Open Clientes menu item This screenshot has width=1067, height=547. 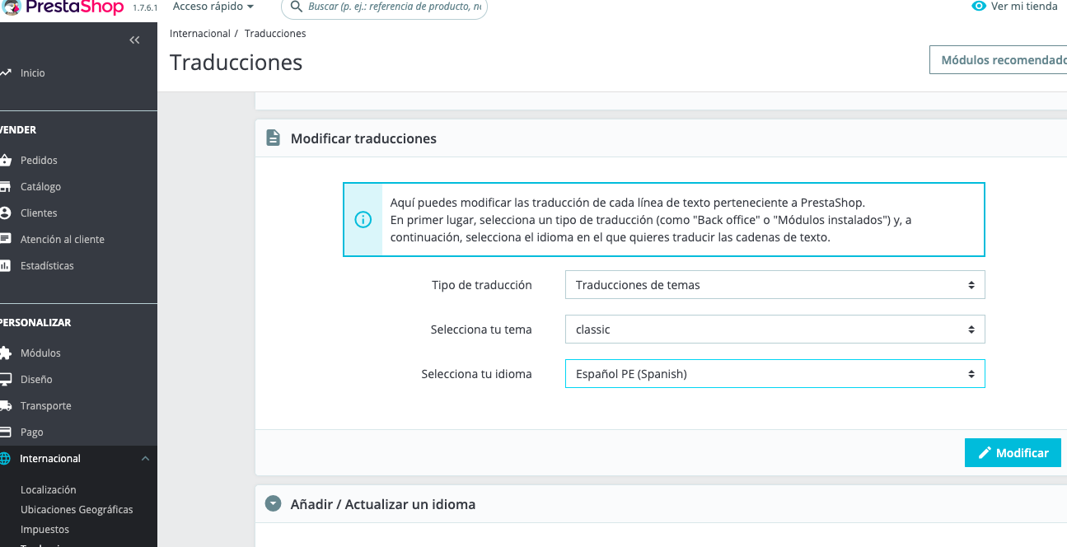click(39, 213)
